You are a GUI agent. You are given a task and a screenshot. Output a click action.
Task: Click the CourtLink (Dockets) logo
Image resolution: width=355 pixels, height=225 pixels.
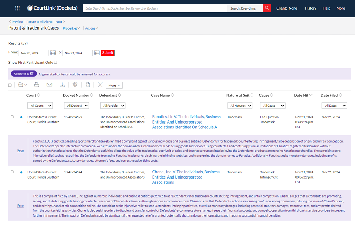(x=52, y=8)
